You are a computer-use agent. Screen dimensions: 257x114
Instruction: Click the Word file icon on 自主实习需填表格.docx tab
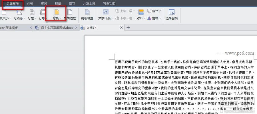(37, 28)
